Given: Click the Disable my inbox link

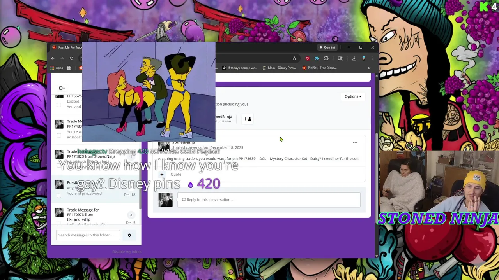Looking at the screenshot, I should [x=127, y=252].
